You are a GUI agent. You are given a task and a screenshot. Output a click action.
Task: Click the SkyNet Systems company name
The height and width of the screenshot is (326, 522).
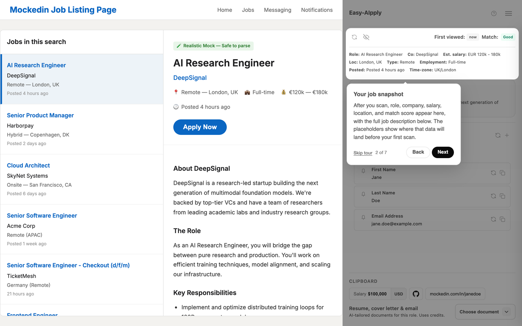tap(27, 176)
